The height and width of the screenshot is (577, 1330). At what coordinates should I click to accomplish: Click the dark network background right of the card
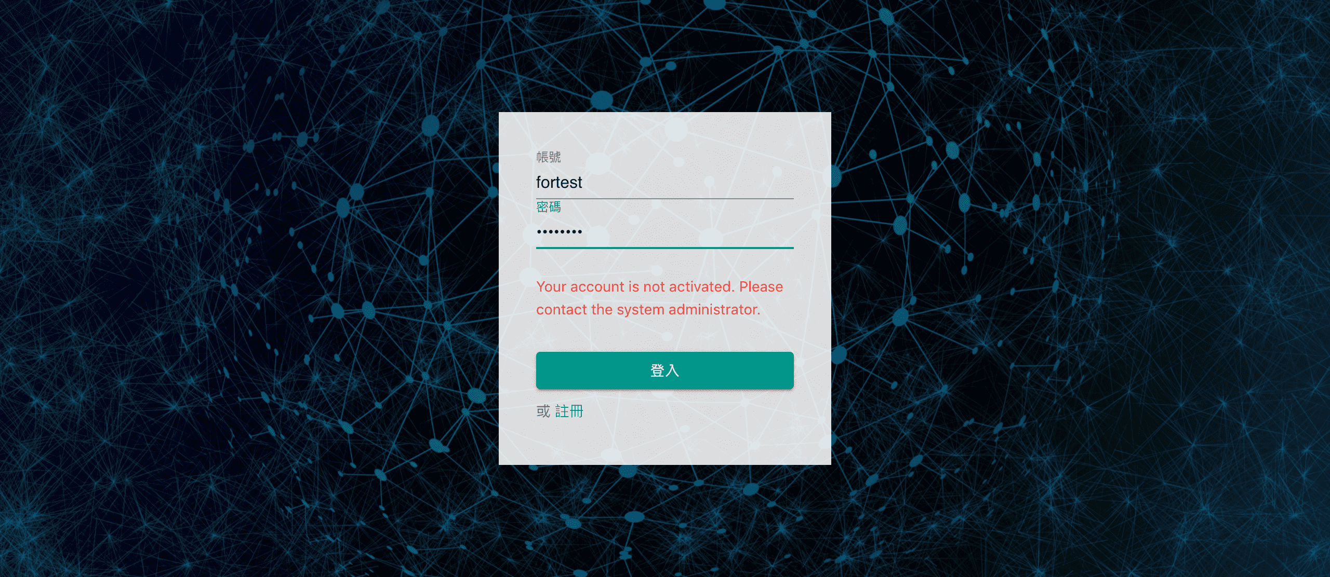(1081, 288)
